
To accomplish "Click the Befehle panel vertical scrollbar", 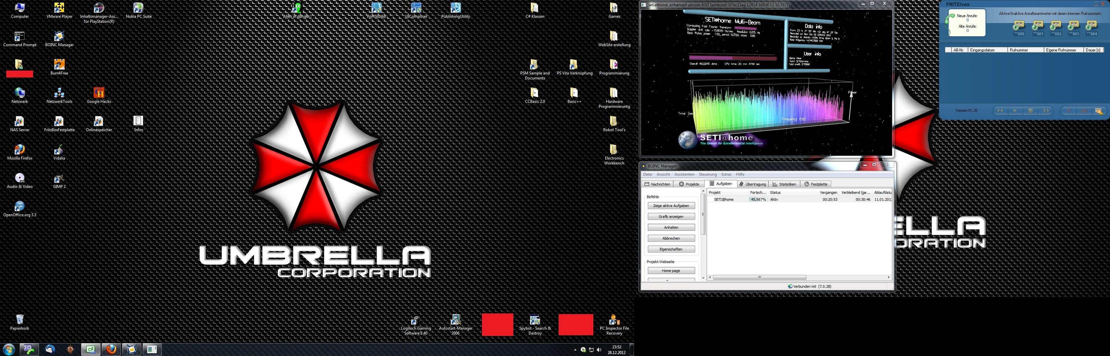I will coord(703,214).
